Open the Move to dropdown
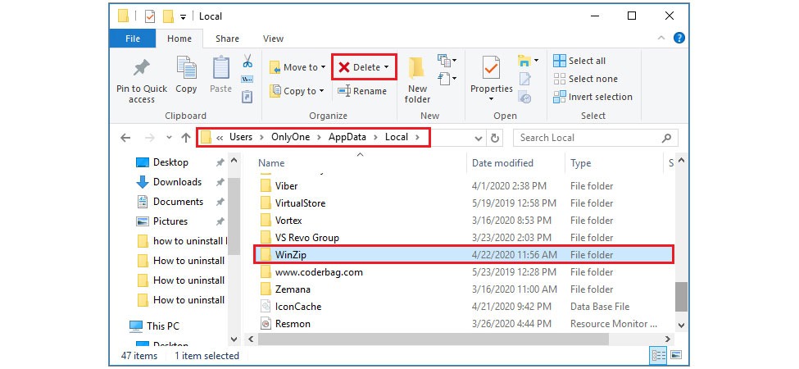The height and width of the screenshot is (369, 799). 297,67
